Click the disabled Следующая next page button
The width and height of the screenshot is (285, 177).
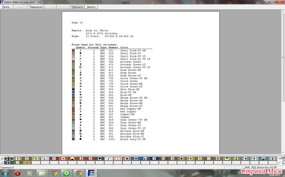pos(21,7)
